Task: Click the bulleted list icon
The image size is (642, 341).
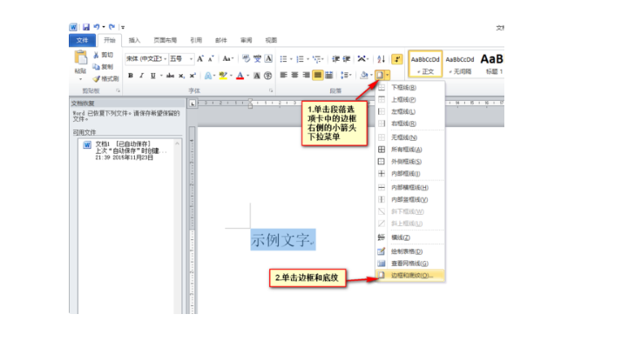Action: click(x=283, y=59)
